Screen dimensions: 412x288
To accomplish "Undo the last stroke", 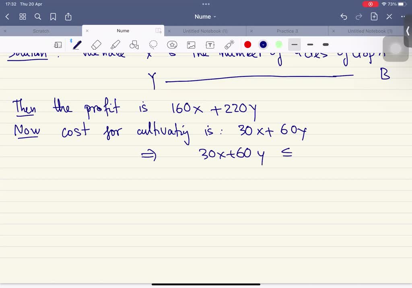I will point(343,16).
